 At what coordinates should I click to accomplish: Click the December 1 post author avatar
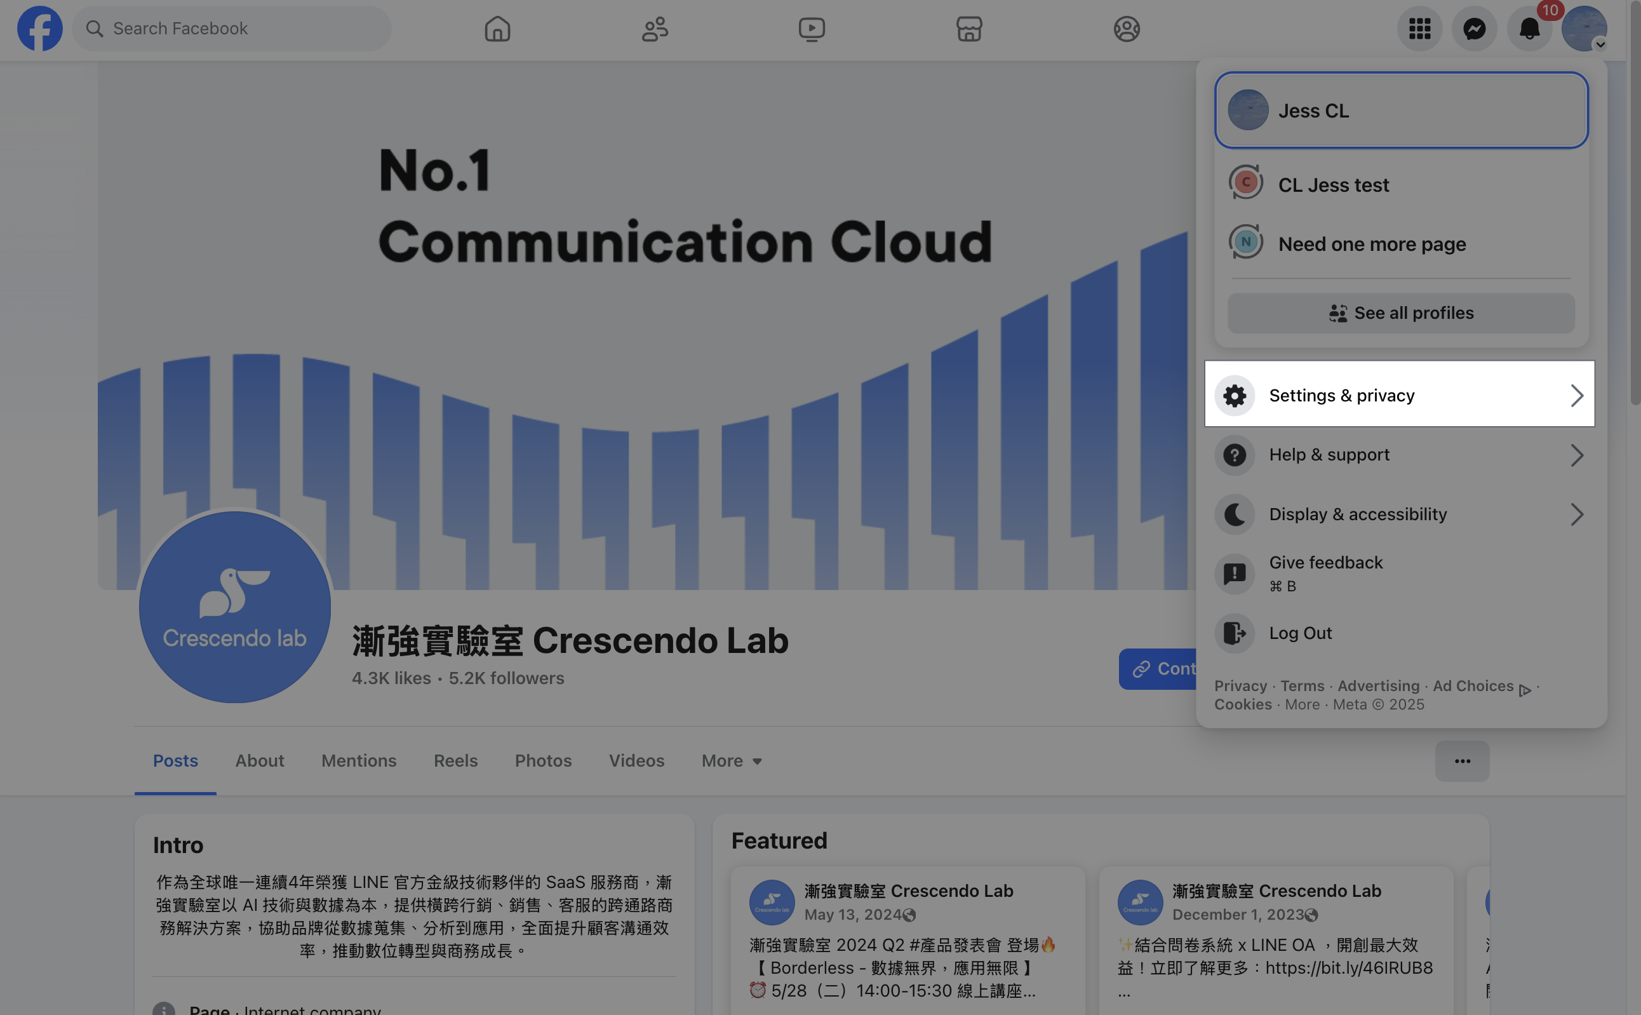pyautogui.click(x=1140, y=902)
